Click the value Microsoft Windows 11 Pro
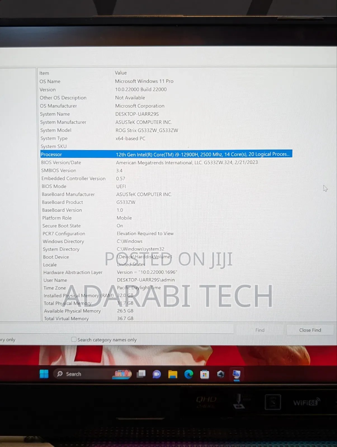Viewport: 337px width, 447px height. 144,81
